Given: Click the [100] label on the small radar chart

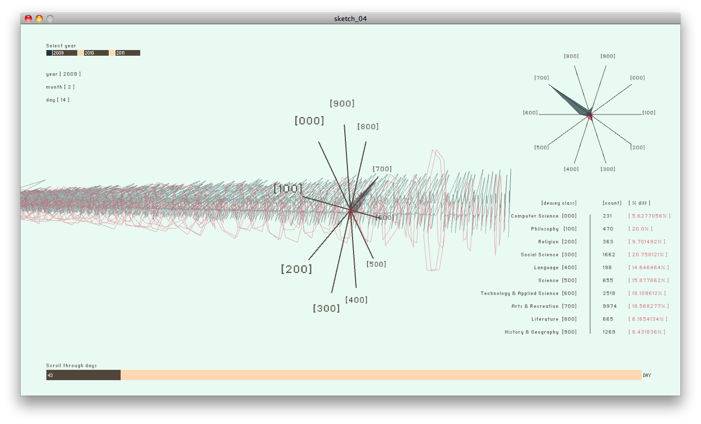Looking at the screenshot, I should pos(649,113).
